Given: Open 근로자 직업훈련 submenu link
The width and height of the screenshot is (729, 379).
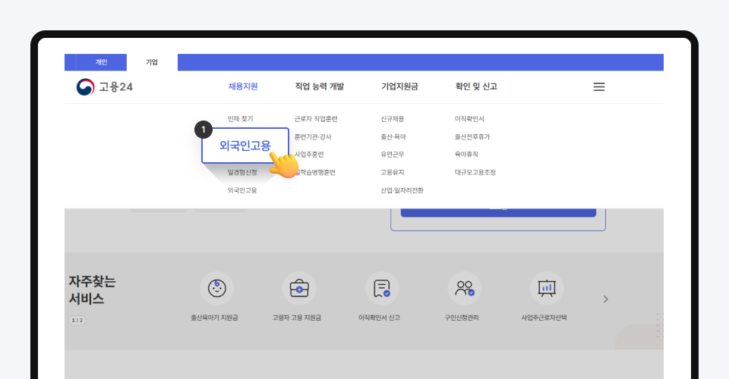Looking at the screenshot, I should pyautogui.click(x=316, y=119).
